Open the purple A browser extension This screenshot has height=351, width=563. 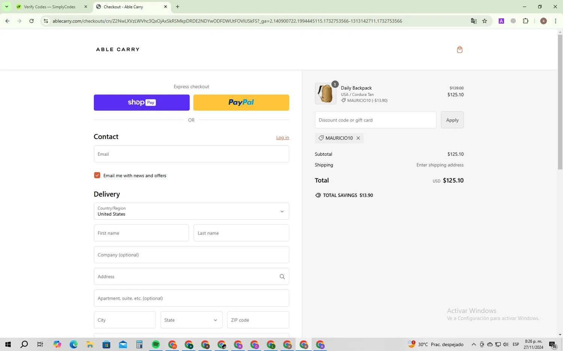point(501,21)
